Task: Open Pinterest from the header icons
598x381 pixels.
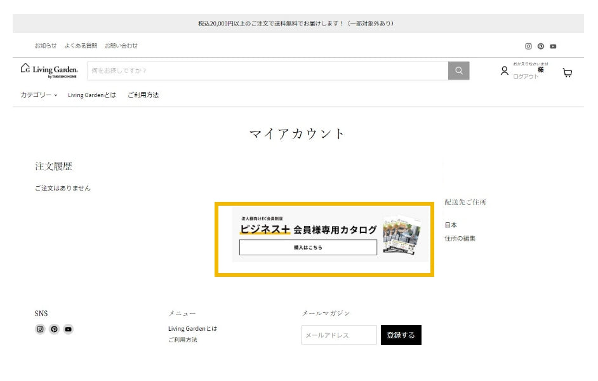Action: (541, 46)
